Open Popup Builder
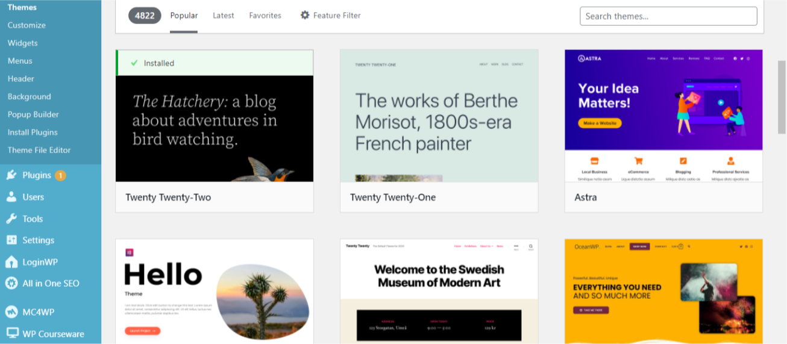Viewport: 787px width, 344px height. click(33, 114)
